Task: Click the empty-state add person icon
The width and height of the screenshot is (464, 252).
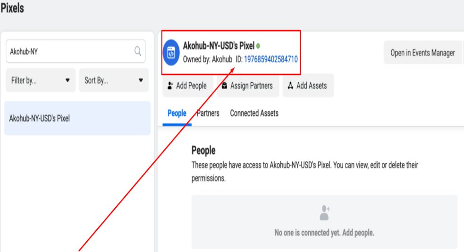Action: [325, 213]
